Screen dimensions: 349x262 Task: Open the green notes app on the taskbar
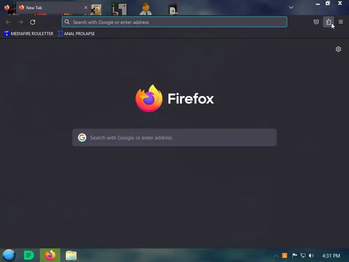(29, 255)
